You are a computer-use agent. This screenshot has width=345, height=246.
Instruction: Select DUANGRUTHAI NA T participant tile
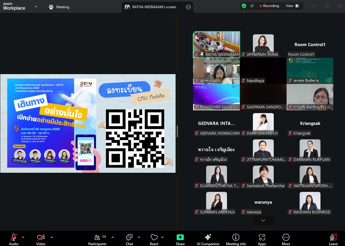click(x=216, y=176)
